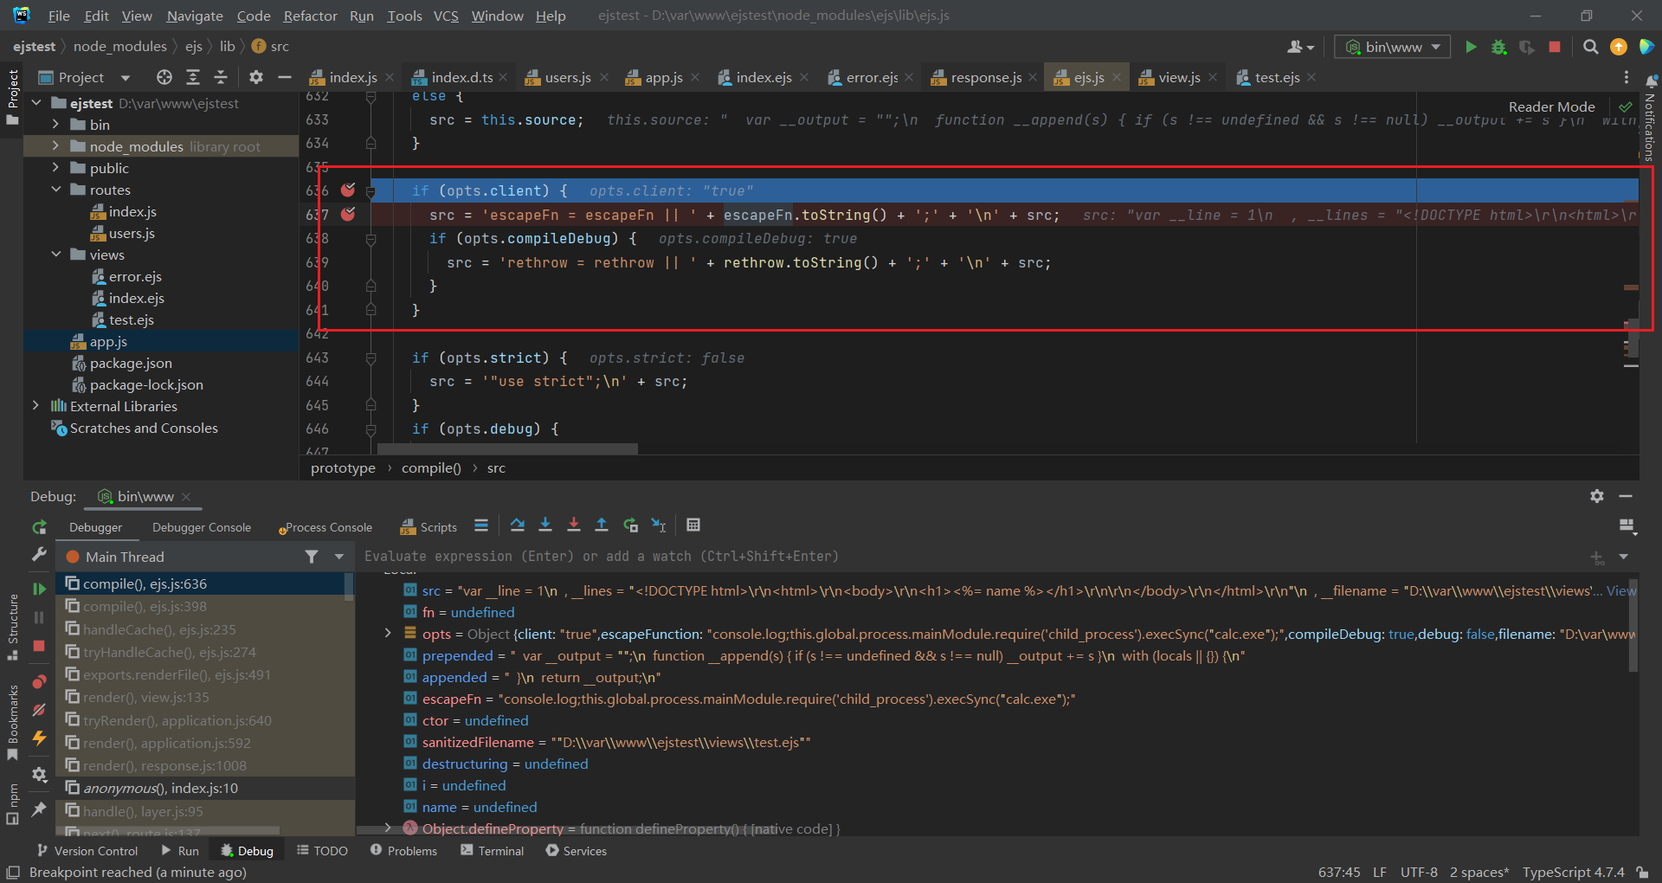The height and width of the screenshot is (883, 1662).
Task: Click compile() breadcrumb item
Action: [431, 467]
